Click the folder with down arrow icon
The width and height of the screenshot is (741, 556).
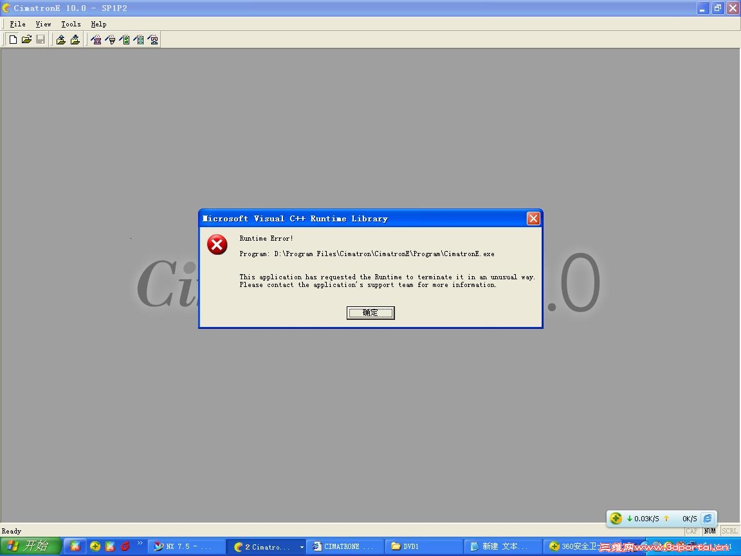pos(75,40)
